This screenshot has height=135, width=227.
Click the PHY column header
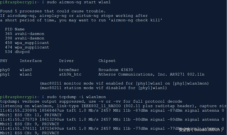click(4, 61)
